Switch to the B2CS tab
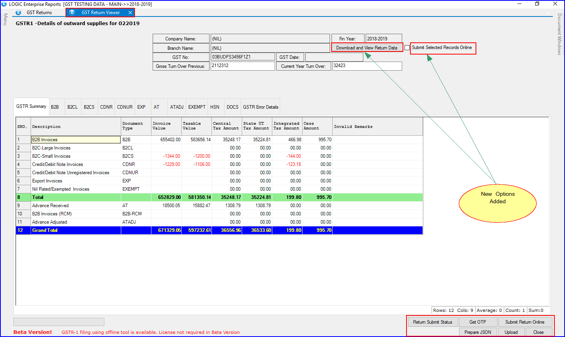 tap(89, 107)
